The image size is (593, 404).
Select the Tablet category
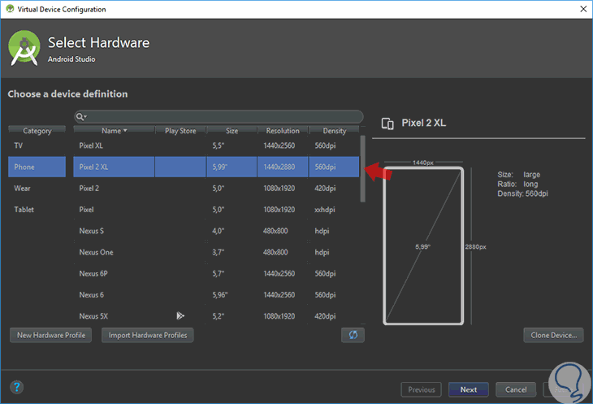[x=37, y=209]
